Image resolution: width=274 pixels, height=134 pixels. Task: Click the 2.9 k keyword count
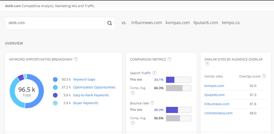pyautogui.click(x=67, y=103)
